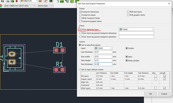Image resolution: width=173 pixels, height=103 pixels.
Task: Click the D1 reference text on board
Action: [x=59, y=44]
